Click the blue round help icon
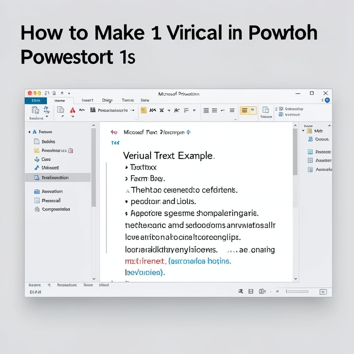The width and height of the screenshot is (354, 354). tap(327, 100)
